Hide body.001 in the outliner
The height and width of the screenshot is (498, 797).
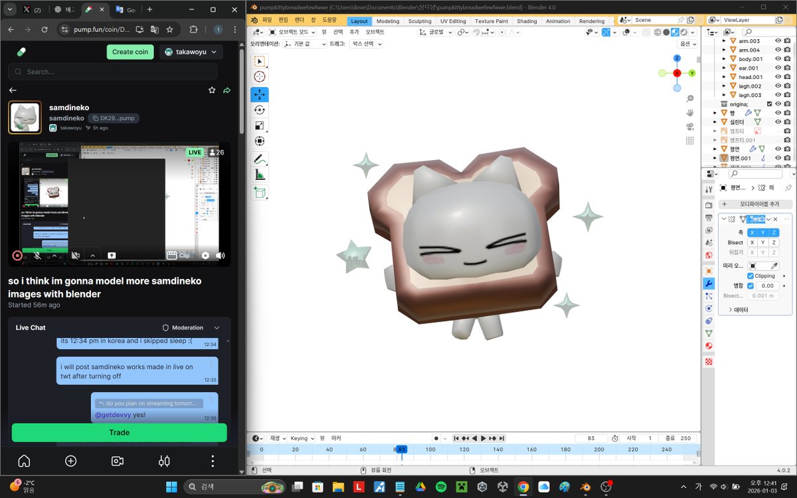click(778, 59)
